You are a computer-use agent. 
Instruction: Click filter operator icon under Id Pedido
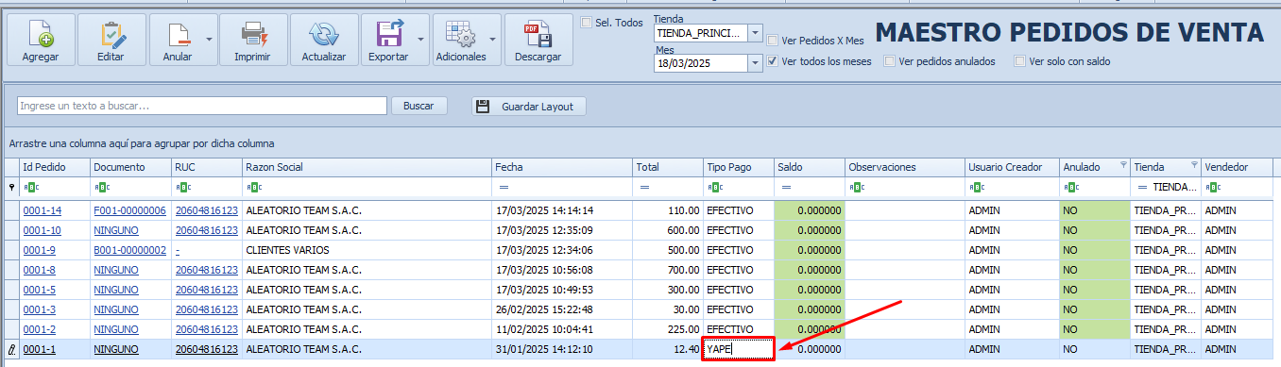pyautogui.click(x=30, y=188)
